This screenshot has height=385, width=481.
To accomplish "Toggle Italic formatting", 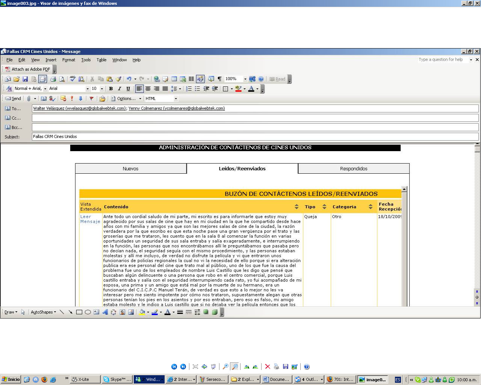I will [x=119, y=89].
